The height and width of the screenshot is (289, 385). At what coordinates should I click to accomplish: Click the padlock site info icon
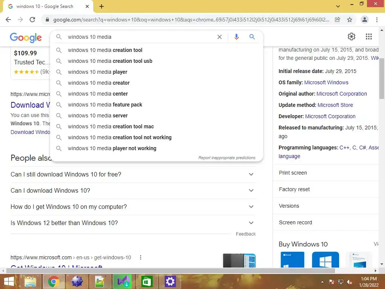[x=47, y=20]
